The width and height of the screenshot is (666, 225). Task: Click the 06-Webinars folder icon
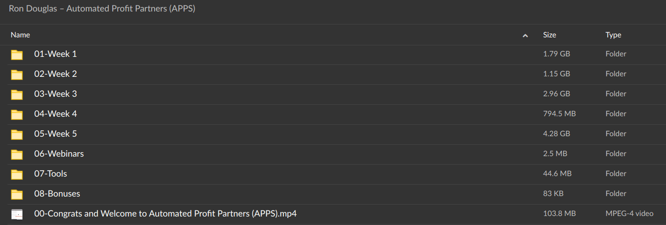17,154
